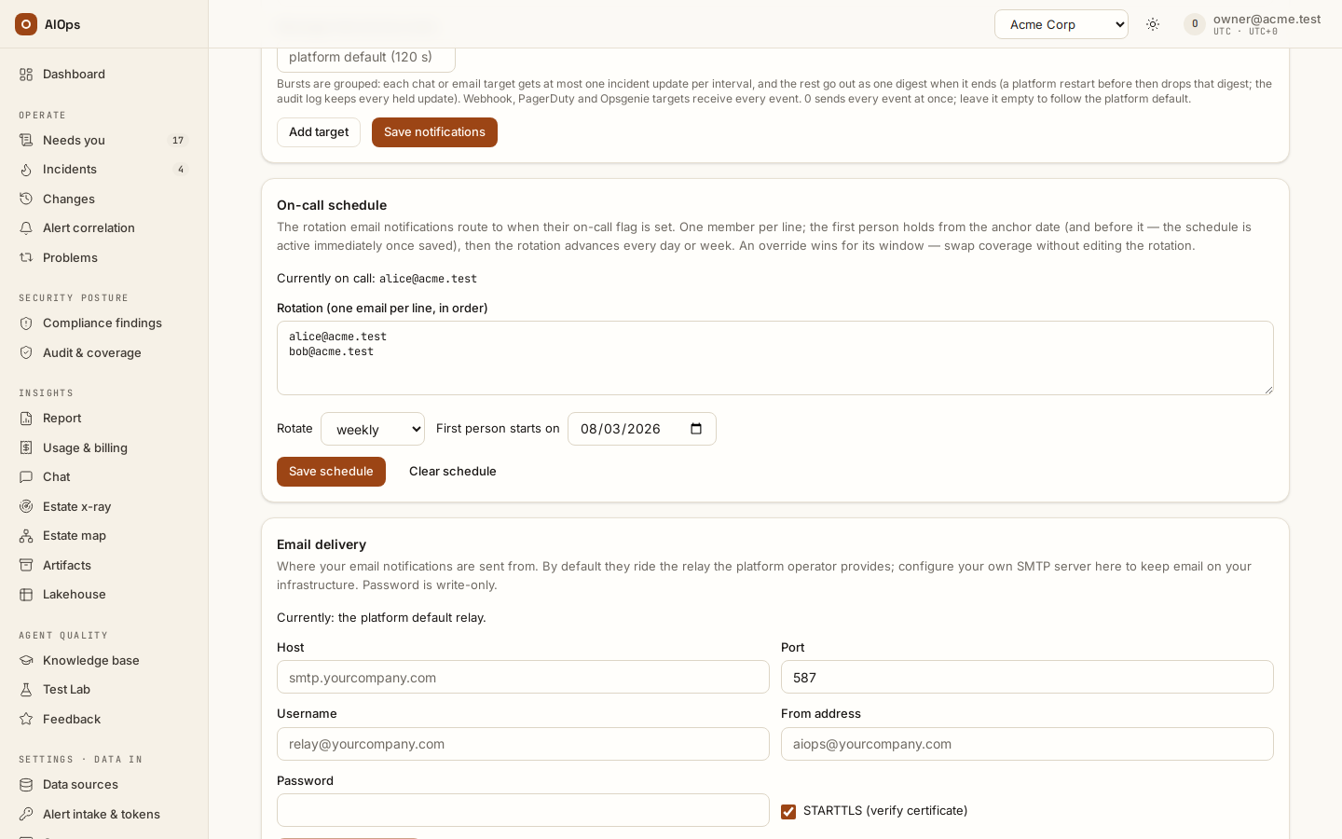
Task: Click the Add target button
Action: 319,132
